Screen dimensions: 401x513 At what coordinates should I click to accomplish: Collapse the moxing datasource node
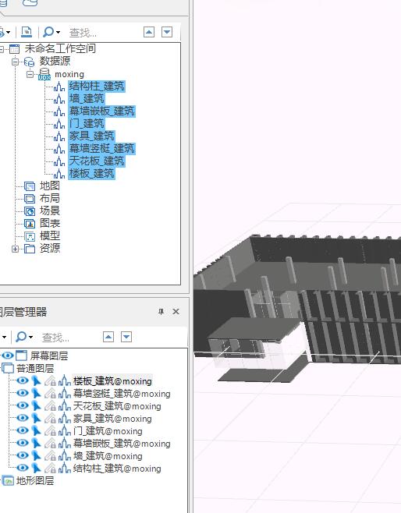point(30,74)
